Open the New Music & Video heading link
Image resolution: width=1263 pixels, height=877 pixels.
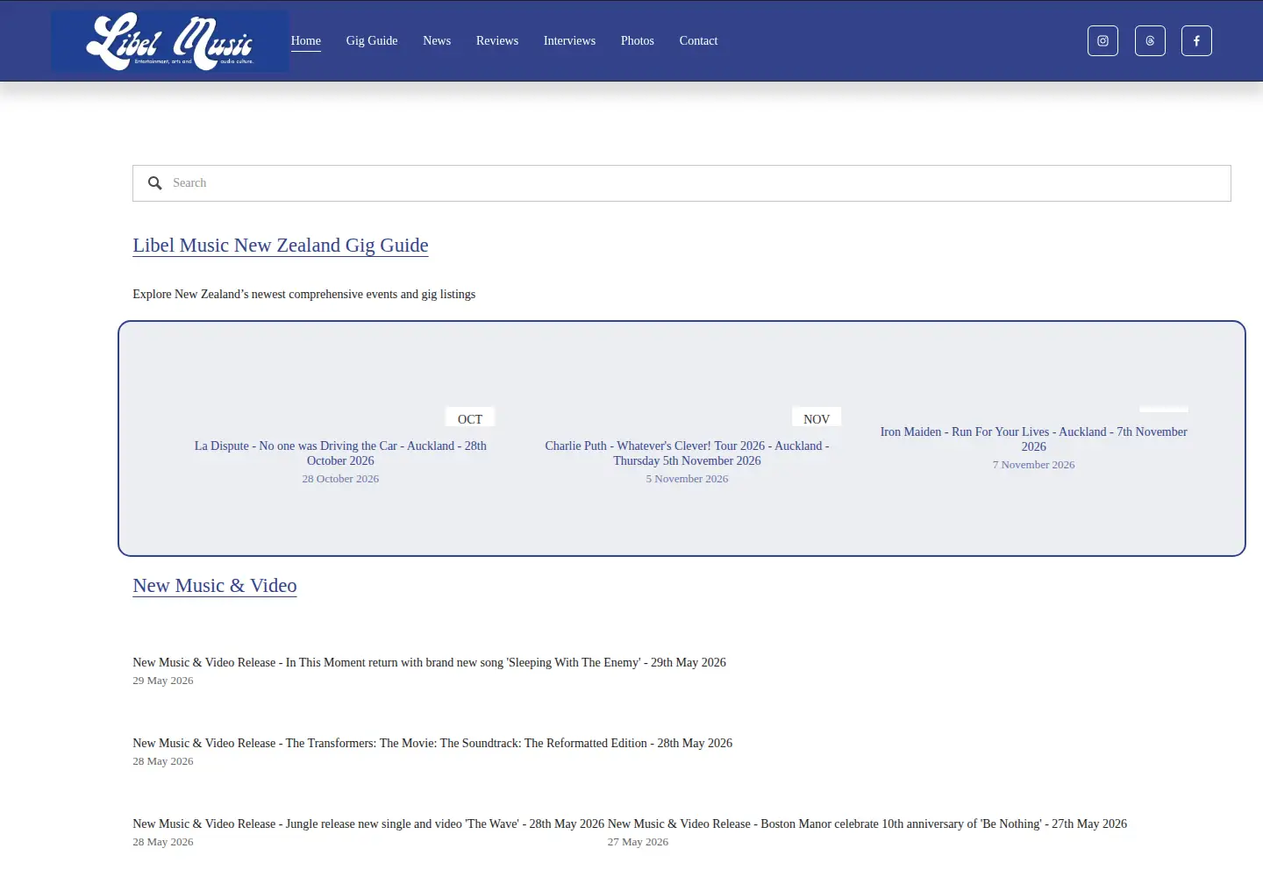point(215,586)
